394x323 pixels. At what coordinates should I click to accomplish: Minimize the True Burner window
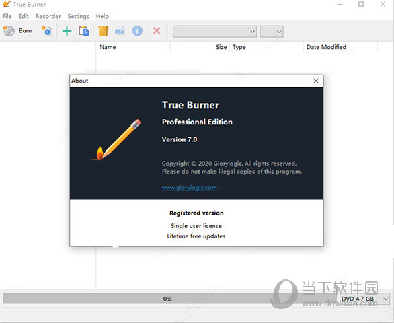[x=340, y=4]
